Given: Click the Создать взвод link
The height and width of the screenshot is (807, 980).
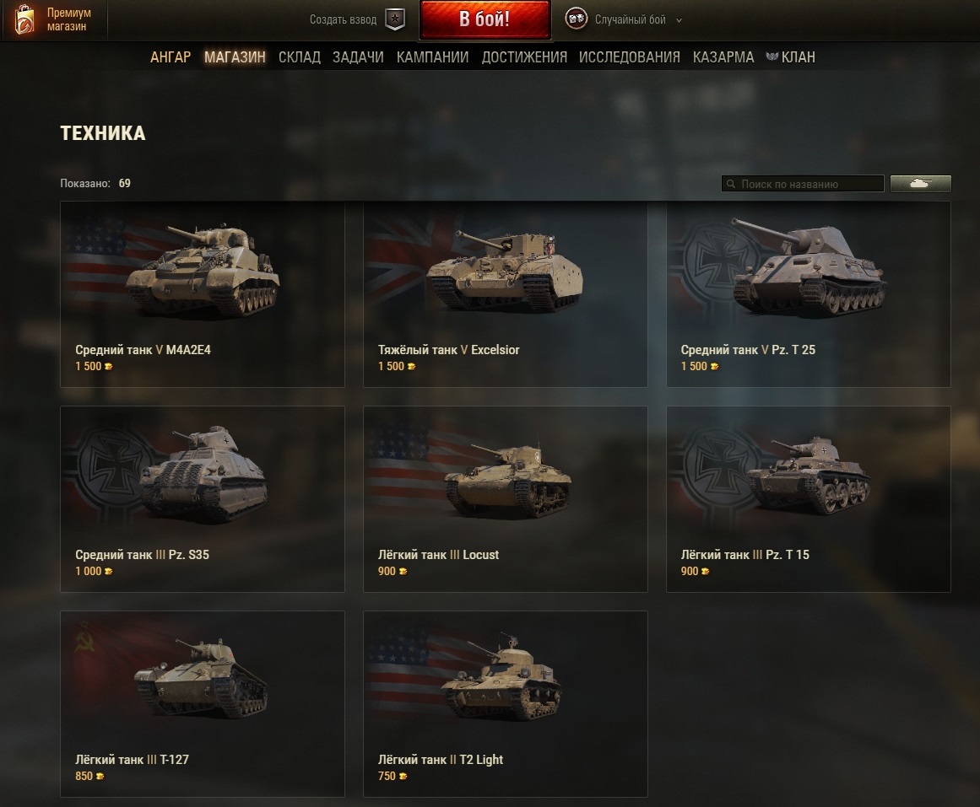Looking at the screenshot, I should click(343, 20).
